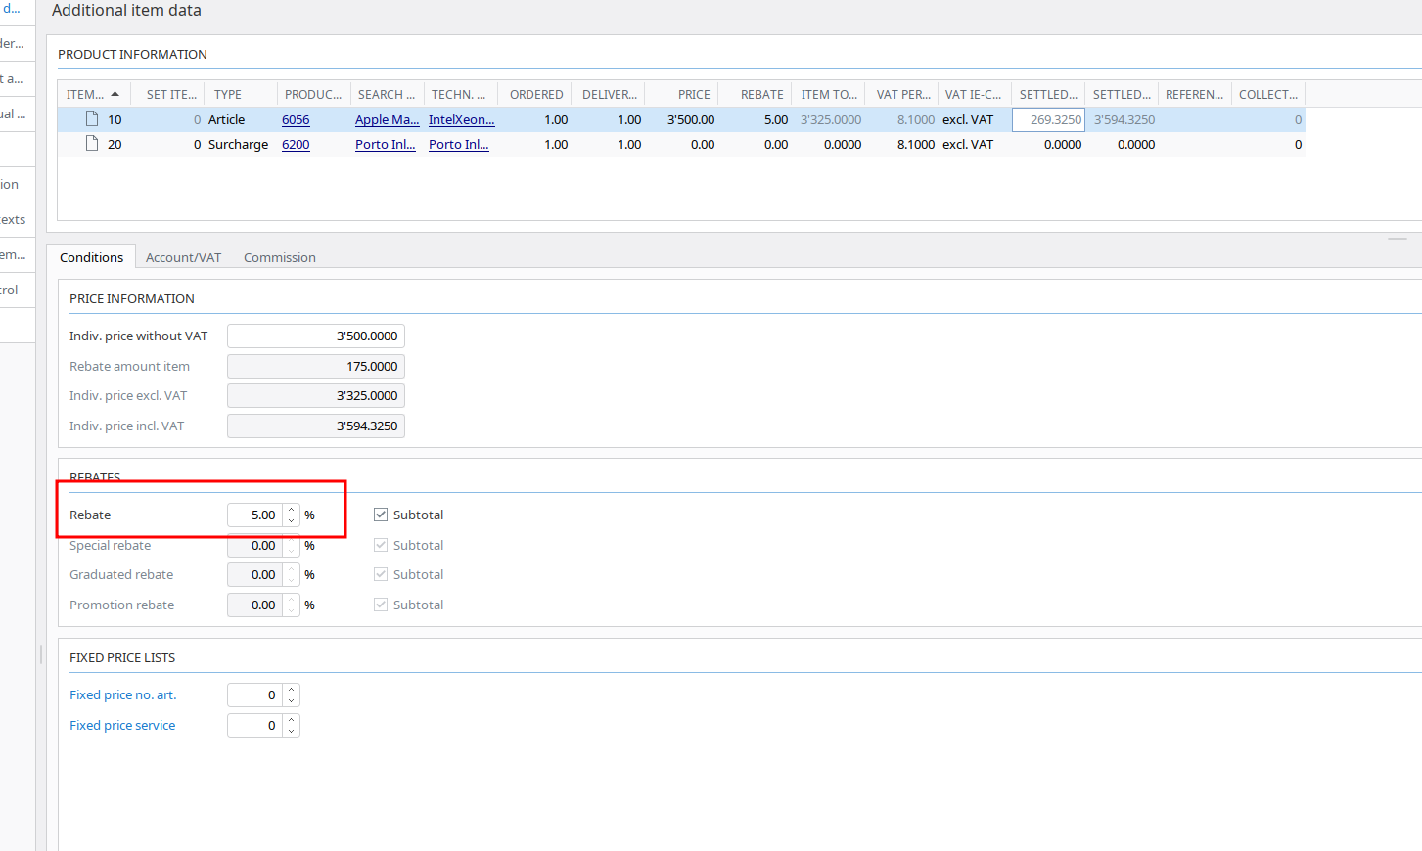
Task: Click the Apple Ma... search term link
Action: point(387,119)
